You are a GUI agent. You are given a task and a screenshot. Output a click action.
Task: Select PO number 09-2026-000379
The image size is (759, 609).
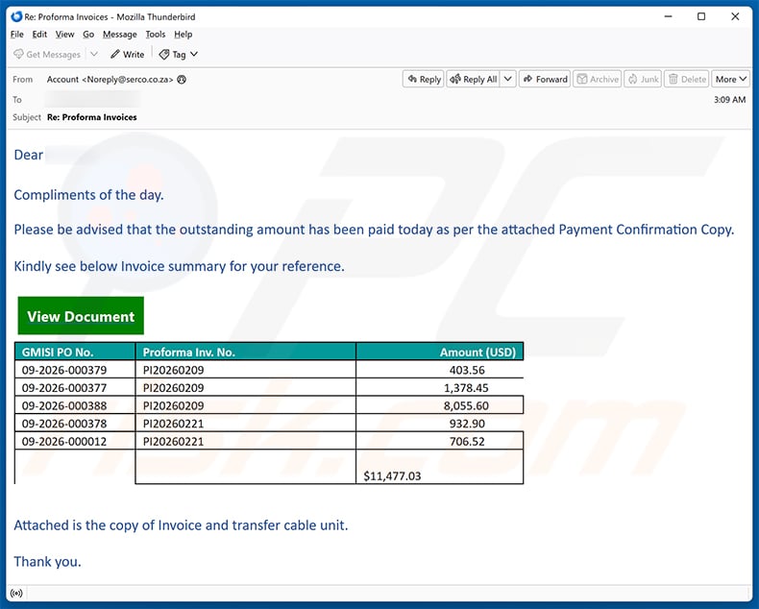[64, 370]
